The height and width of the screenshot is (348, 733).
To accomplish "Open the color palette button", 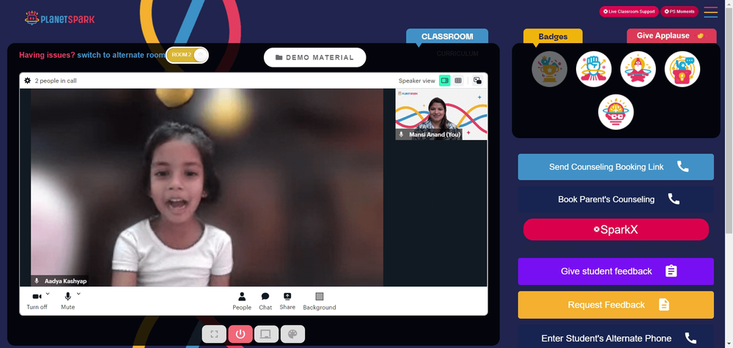I will [x=292, y=334].
